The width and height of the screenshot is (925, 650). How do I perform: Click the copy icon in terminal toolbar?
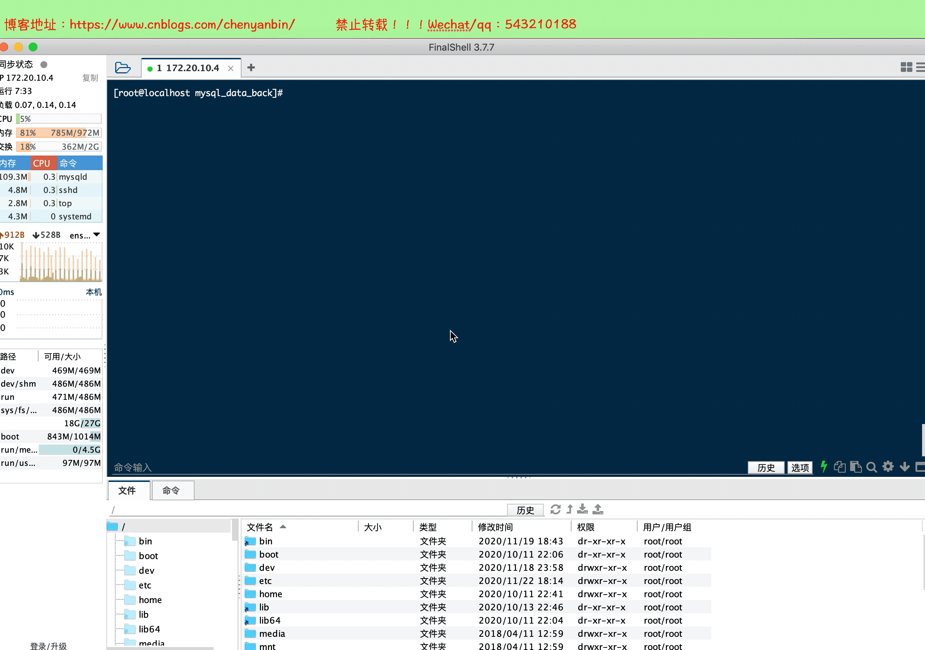839,467
